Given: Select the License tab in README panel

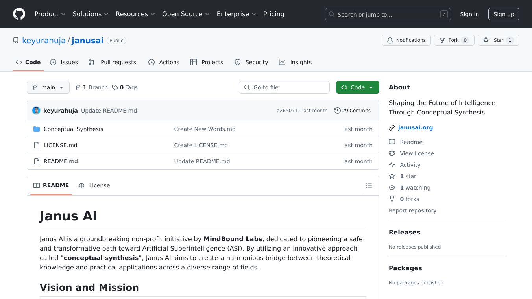Looking at the screenshot, I should 94,185.
